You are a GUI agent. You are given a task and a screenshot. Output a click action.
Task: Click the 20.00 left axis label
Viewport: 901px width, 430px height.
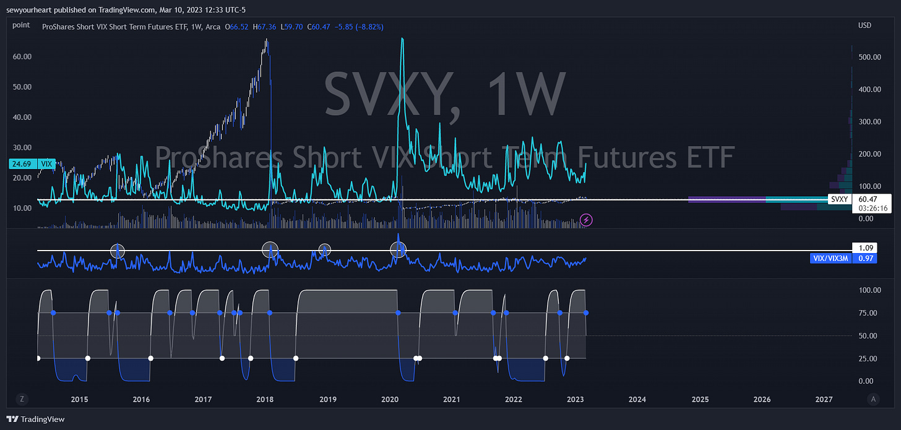[23, 178]
